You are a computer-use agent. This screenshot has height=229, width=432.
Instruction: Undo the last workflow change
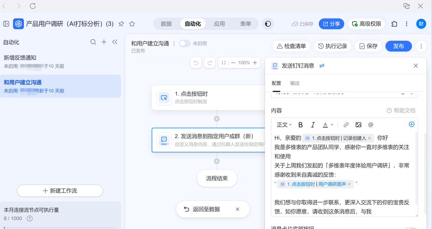point(196,63)
